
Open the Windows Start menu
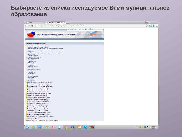click(27, 127)
